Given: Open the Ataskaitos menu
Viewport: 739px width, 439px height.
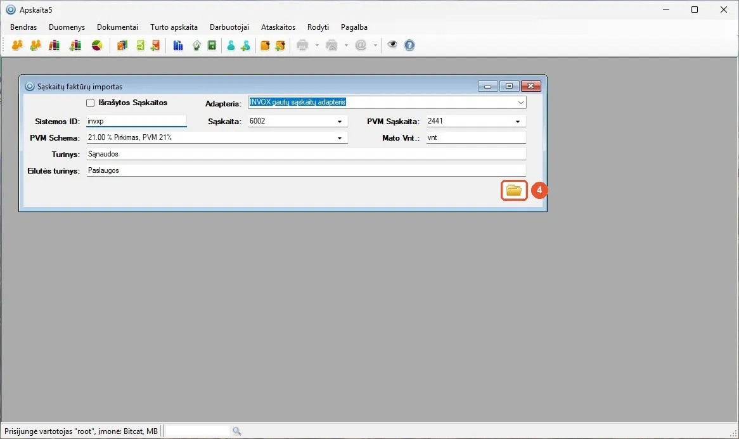Looking at the screenshot, I should click(x=278, y=27).
